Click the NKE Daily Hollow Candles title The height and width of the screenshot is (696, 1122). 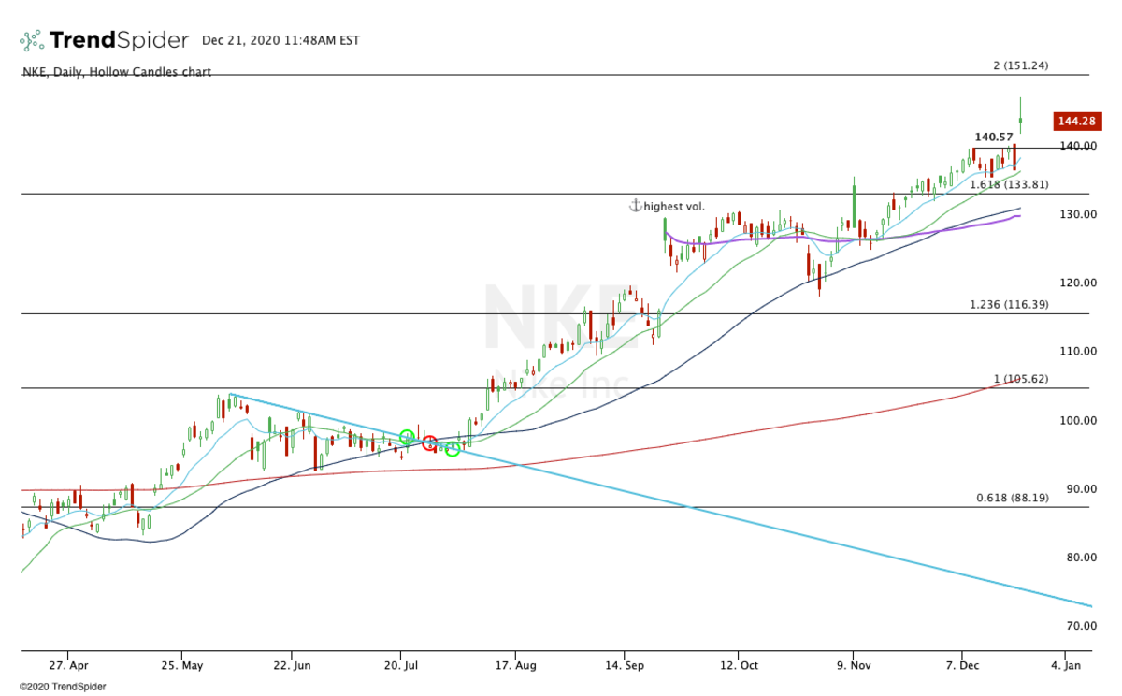pyautogui.click(x=116, y=72)
